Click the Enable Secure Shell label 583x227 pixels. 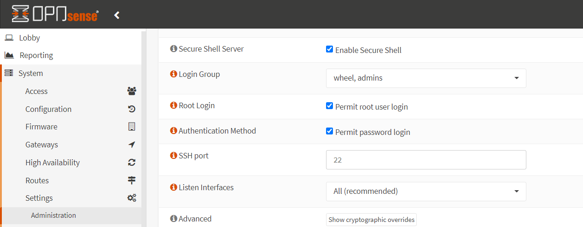(368, 50)
